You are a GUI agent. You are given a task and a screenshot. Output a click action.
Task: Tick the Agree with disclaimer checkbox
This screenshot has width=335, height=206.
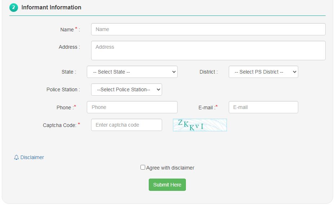(x=143, y=167)
